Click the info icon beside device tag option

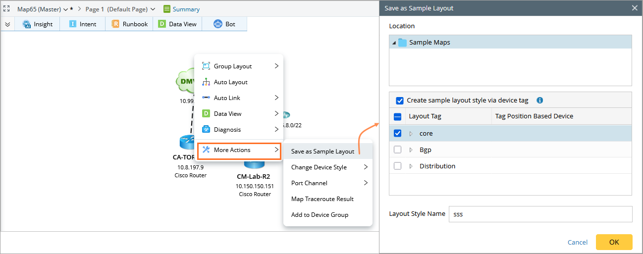[x=540, y=100]
